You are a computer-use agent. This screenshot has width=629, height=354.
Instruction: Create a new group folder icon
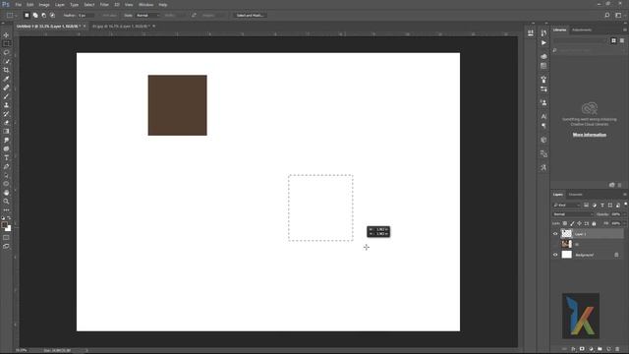tap(600, 349)
